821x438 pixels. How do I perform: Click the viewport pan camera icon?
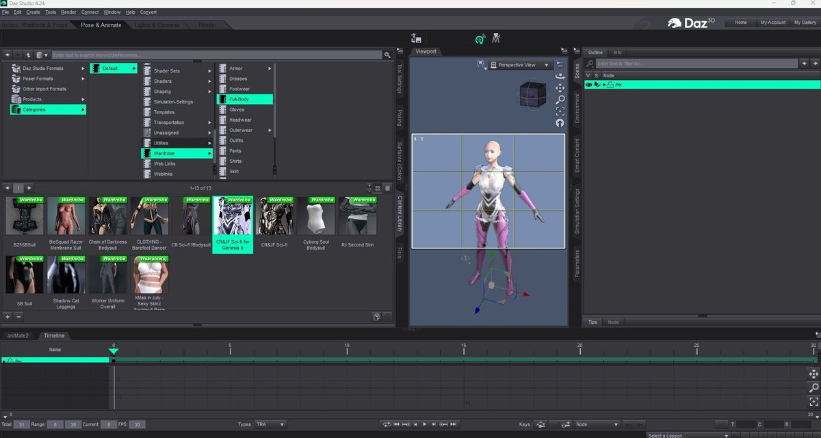[x=560, y=88]
